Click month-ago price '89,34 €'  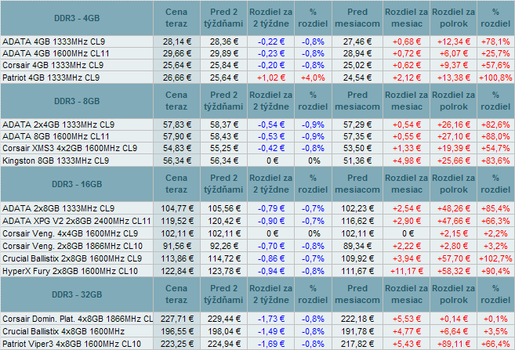coord(357,246)
